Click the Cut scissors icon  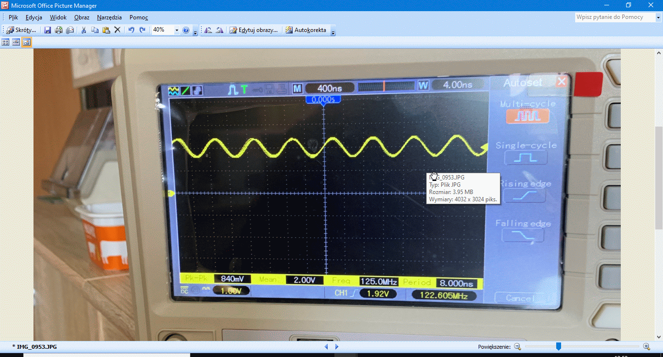pyautogui.click(x=83, y=30)
